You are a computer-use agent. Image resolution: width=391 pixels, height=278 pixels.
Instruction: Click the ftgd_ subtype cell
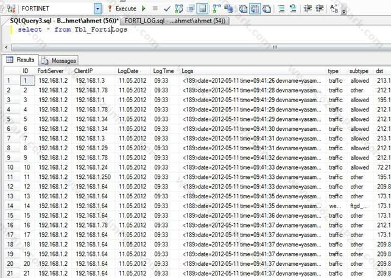click(x=359, y=206)
